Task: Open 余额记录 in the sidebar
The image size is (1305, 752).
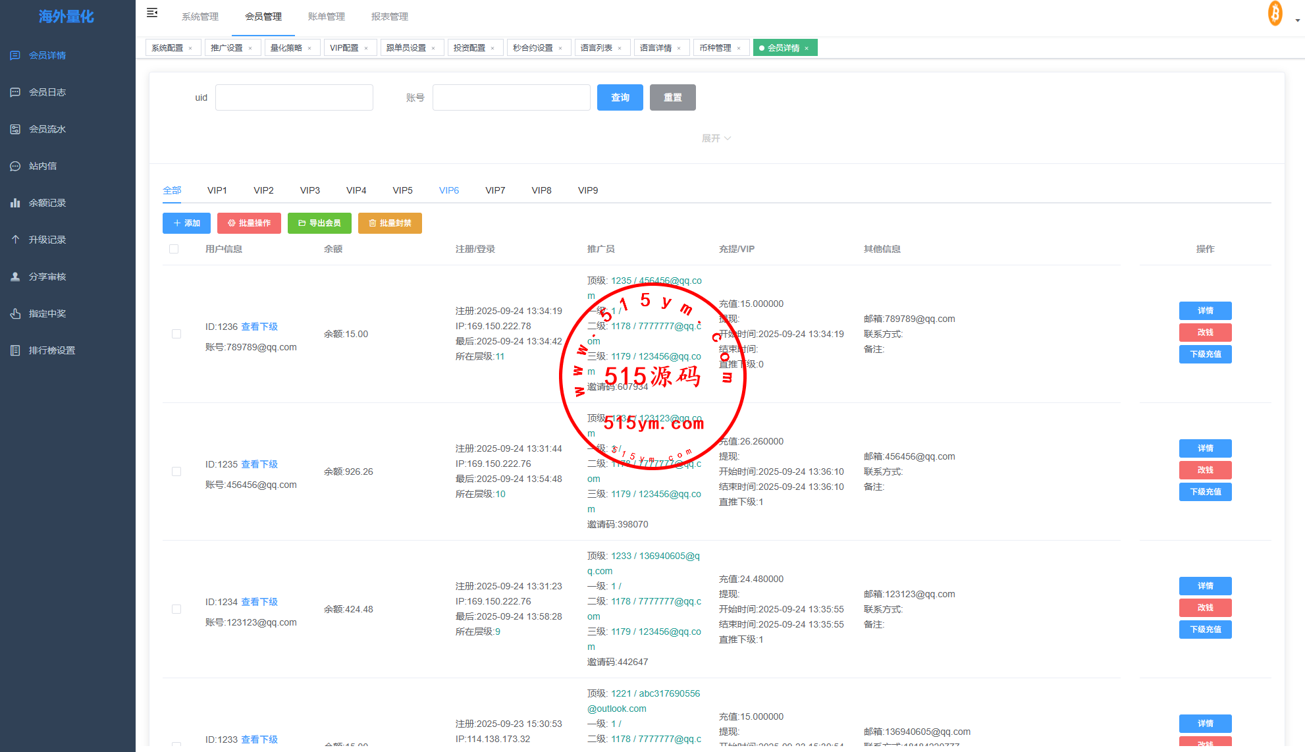Action: [x=47, y=203]
